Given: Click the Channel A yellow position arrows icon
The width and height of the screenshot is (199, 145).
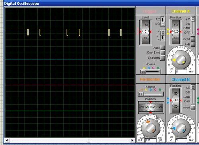Looking at the screenshot, I should (x=168, y=31).
